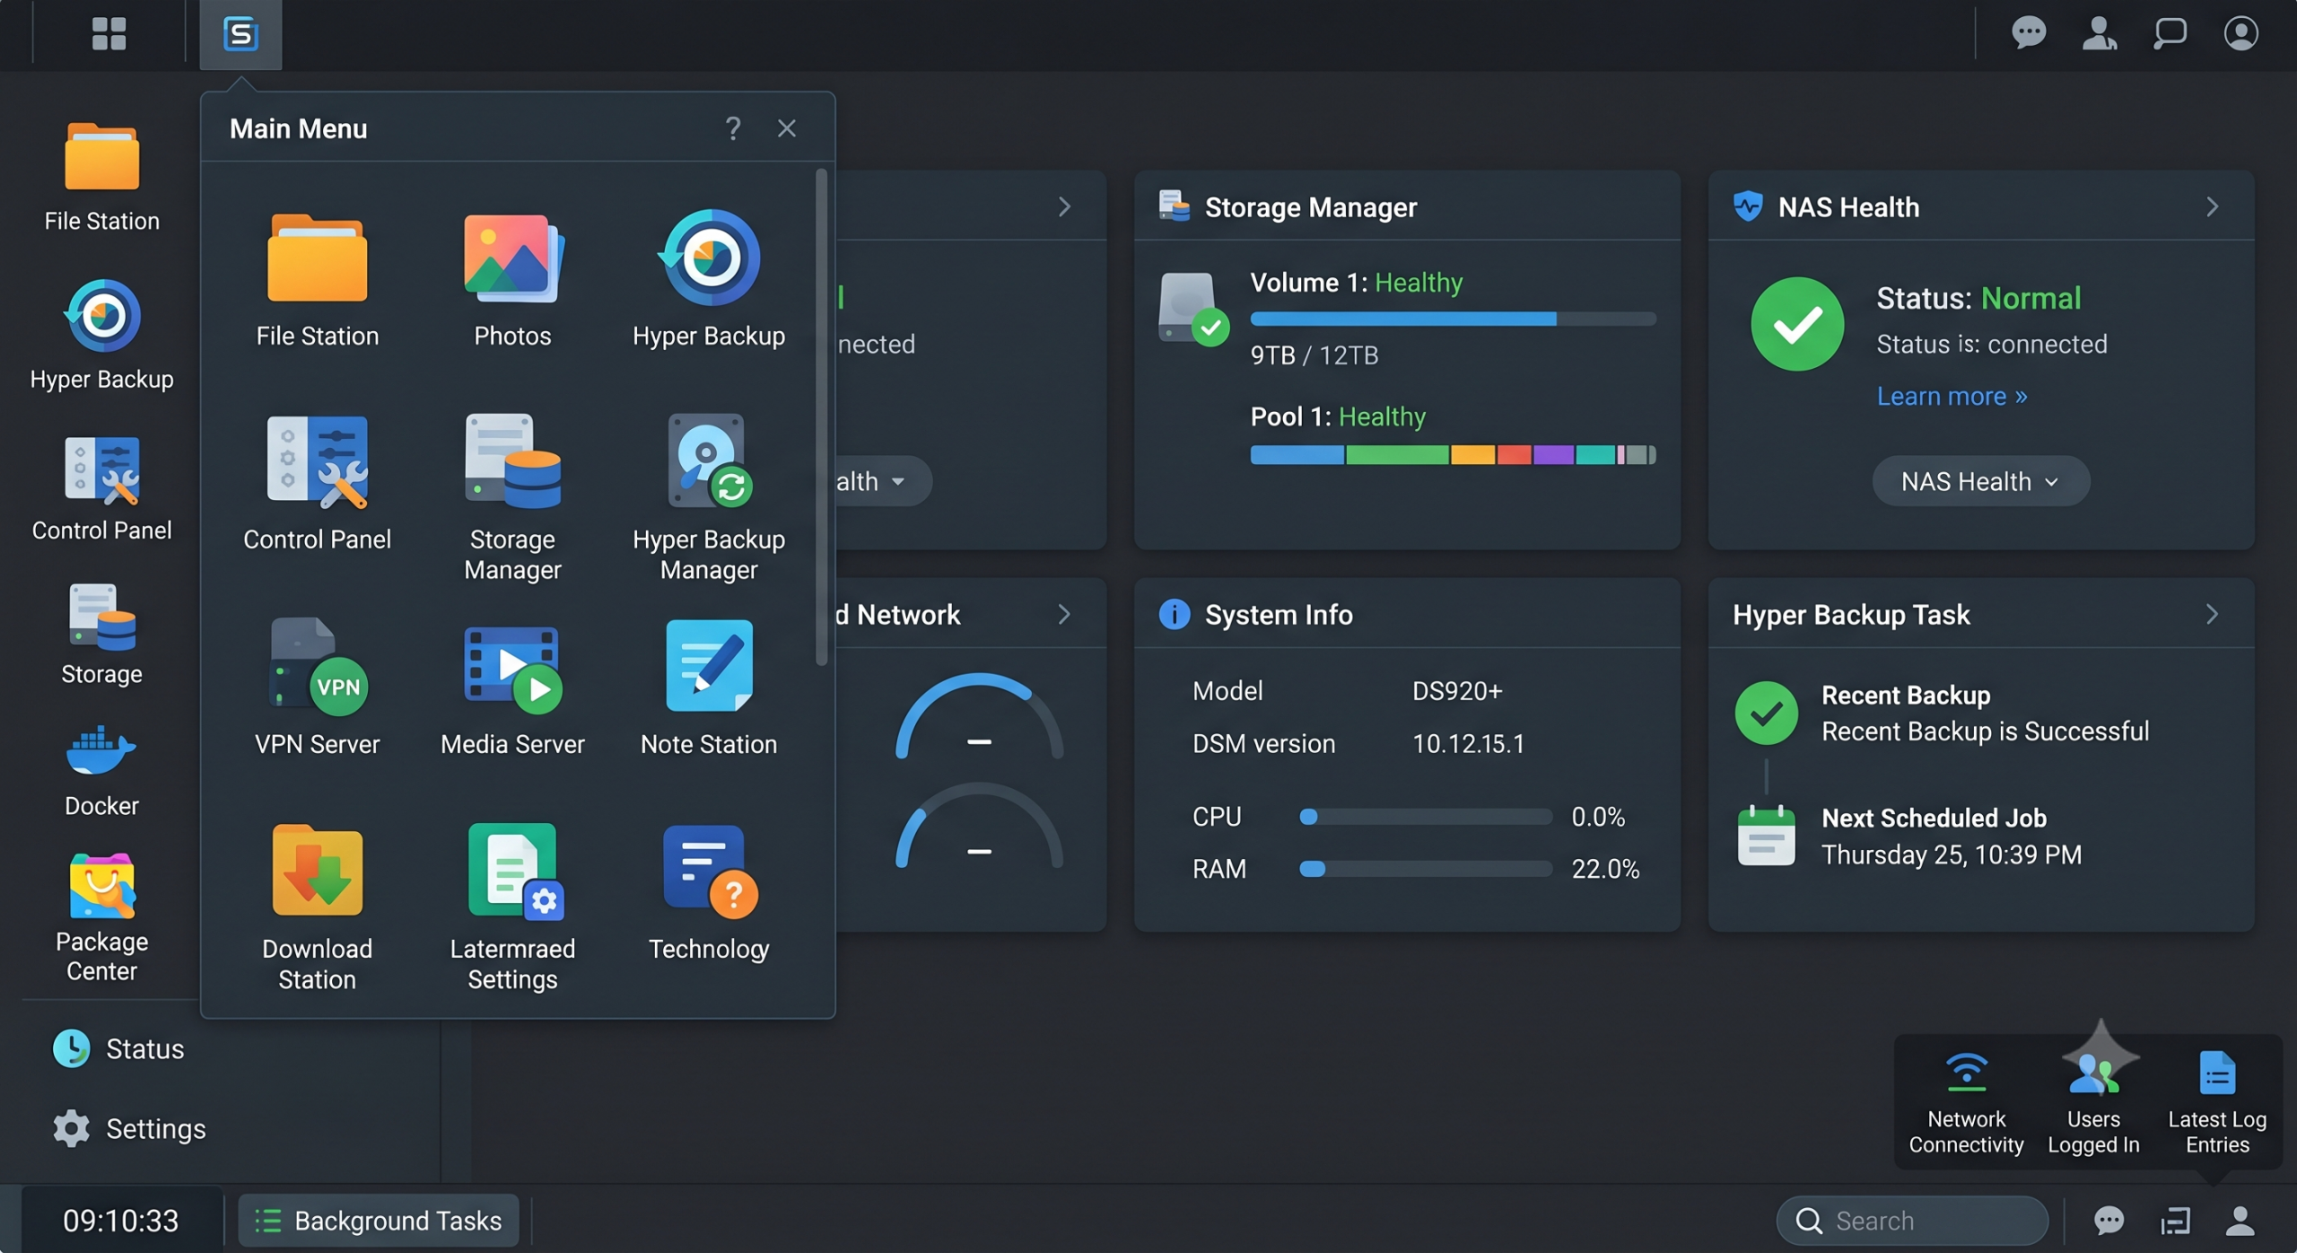Open Download Station in the Main Menu
The height and width of the screenshot is (1253, 2297).
317,907
